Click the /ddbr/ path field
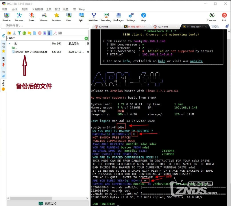The image size is (231, 206). [46, 38]
